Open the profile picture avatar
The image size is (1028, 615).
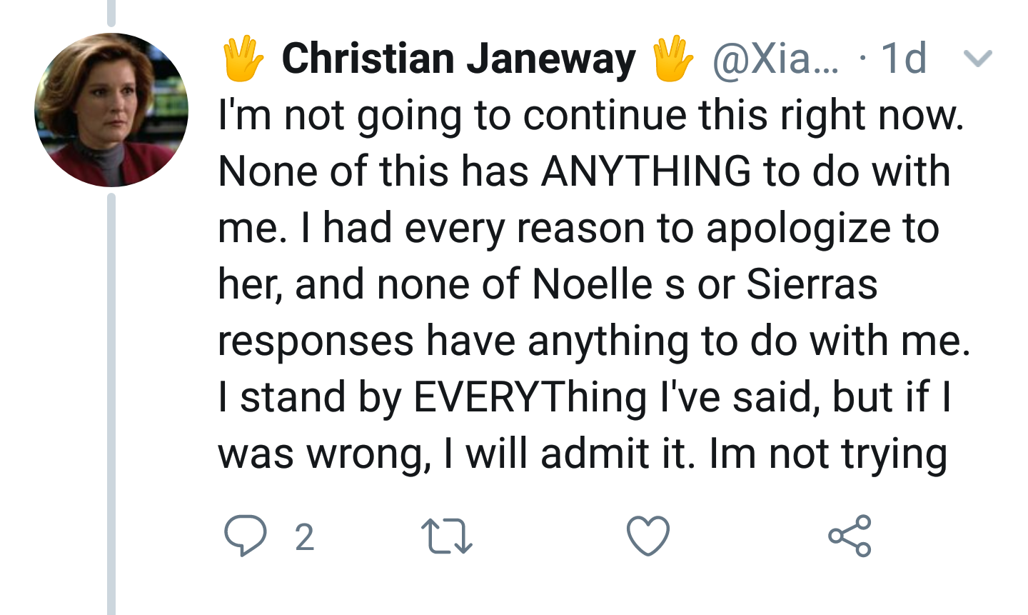click(111, 110)
